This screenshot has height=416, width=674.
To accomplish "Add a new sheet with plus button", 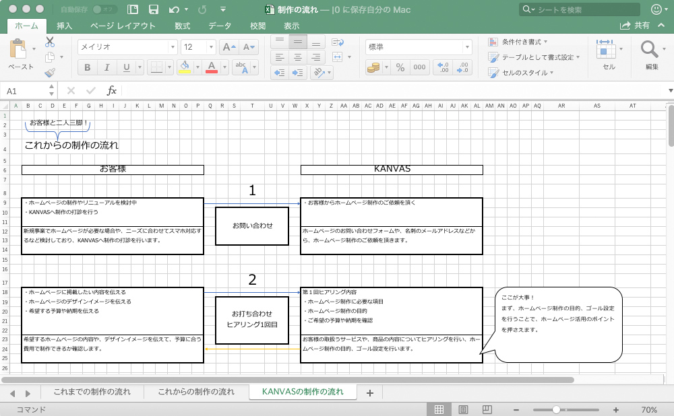I will tap(369, 392).
